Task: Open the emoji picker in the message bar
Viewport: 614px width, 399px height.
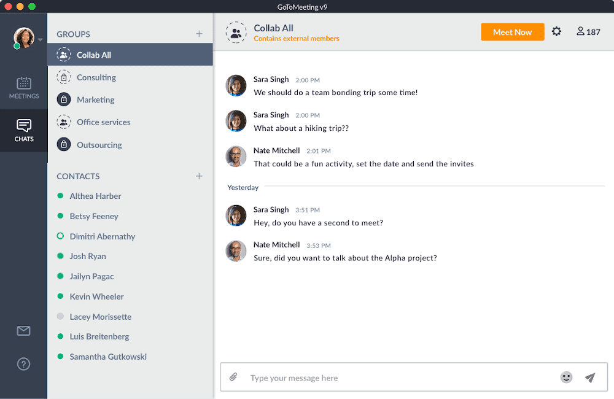Action: pyautogui.click(x=566, y=378)
